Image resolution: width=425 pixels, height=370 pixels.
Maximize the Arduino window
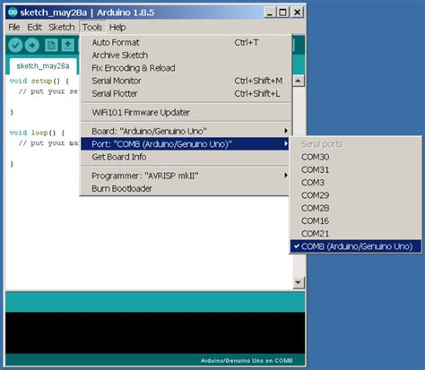tap(282, 13)
